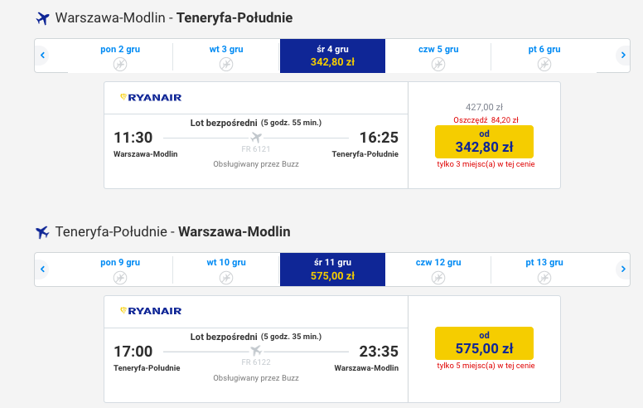
Task: Click the no-flight icon under czw 5 gru
Action: (x=438, y=65)
